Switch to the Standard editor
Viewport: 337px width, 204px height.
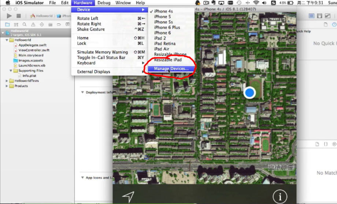coord(311,16)
